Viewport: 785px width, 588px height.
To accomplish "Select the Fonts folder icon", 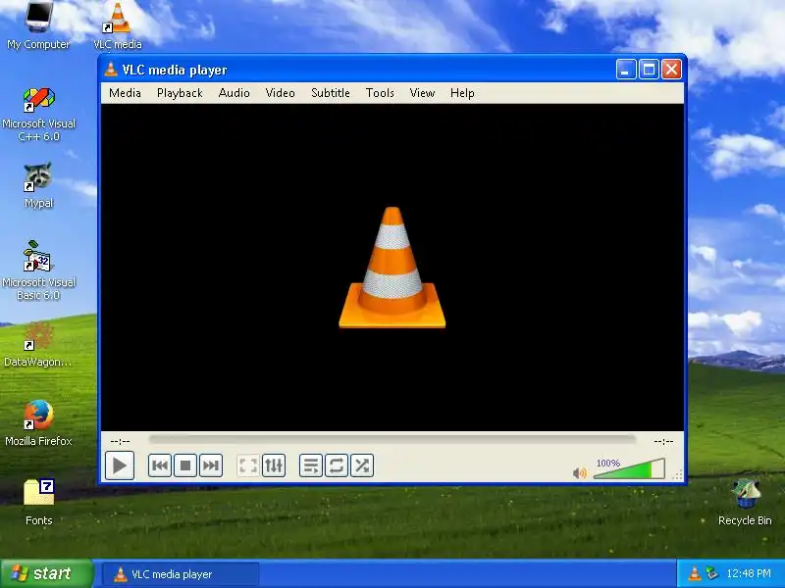I will 38,502.
